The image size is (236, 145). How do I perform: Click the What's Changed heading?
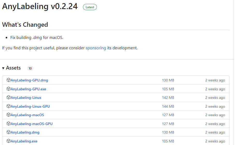click(25, 25)
